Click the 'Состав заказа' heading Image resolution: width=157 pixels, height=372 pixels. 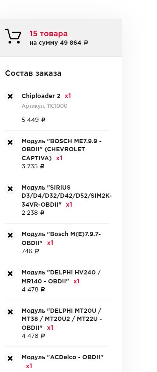point(33,73)
